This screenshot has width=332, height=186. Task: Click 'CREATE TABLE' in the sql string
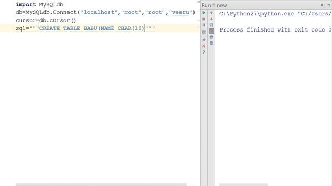(x=60, y=28)
